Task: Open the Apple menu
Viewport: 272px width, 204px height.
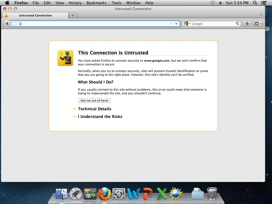Action: point(7,3)
